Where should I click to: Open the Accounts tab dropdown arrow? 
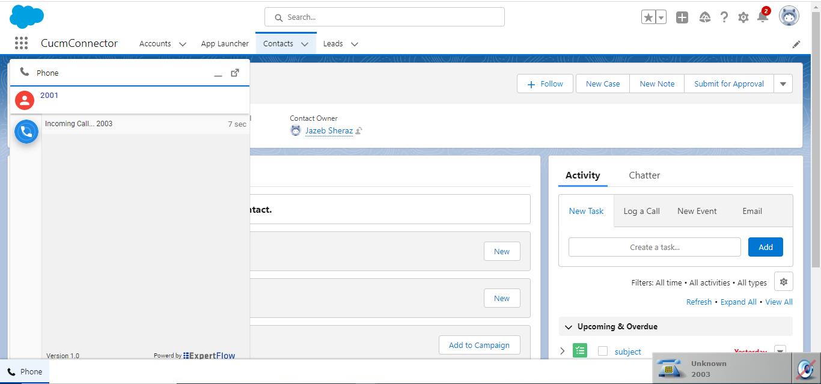(x=183, y=44)
